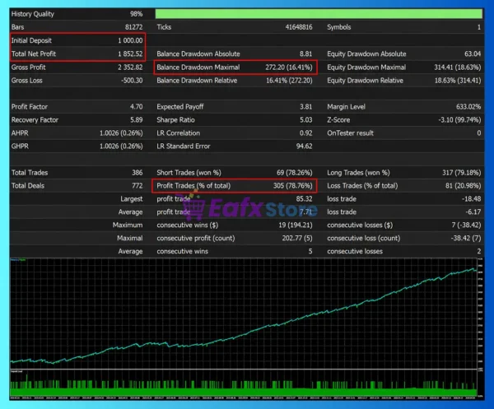Click consecutive profit (count) value 202.77 (5)
The image size is (494, 409).
(297, 239)
